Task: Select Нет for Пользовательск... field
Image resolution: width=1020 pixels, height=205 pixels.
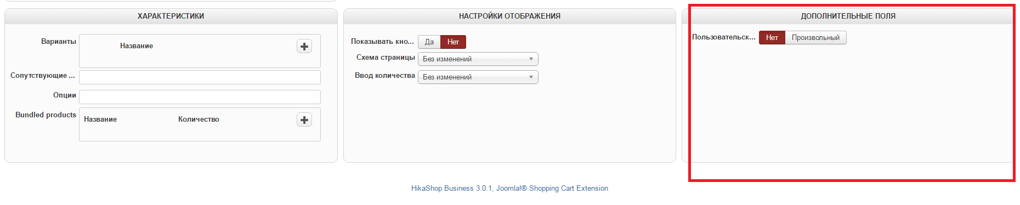Action: (x=772, y=37)
